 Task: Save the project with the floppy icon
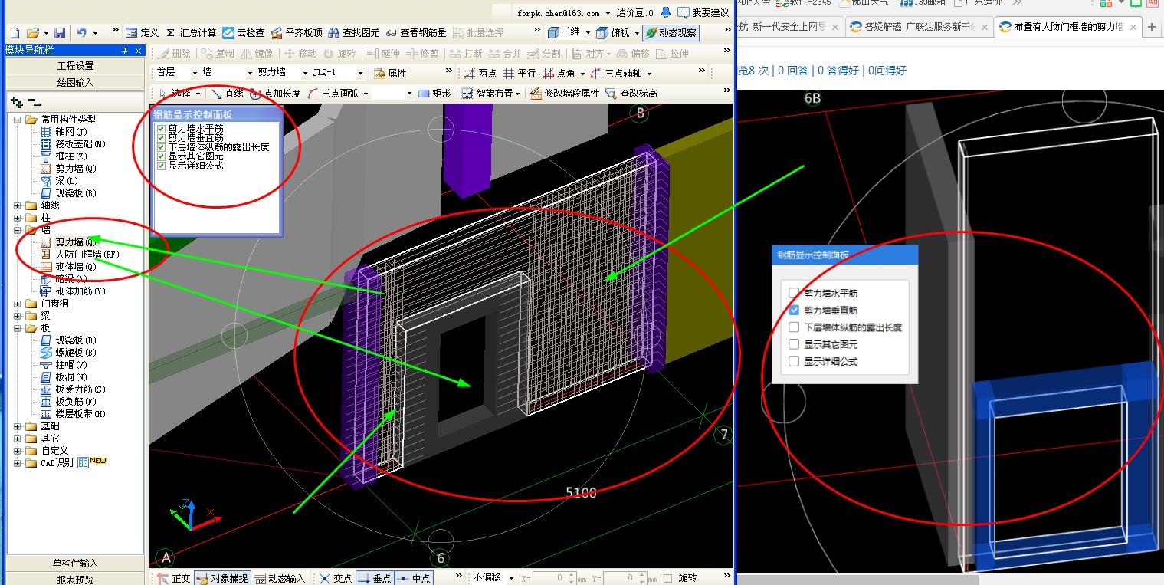point(60,33)
